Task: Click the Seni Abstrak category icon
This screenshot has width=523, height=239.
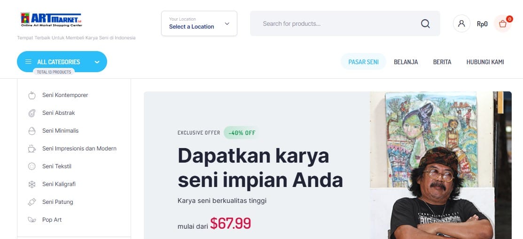Action: [32, 113]
